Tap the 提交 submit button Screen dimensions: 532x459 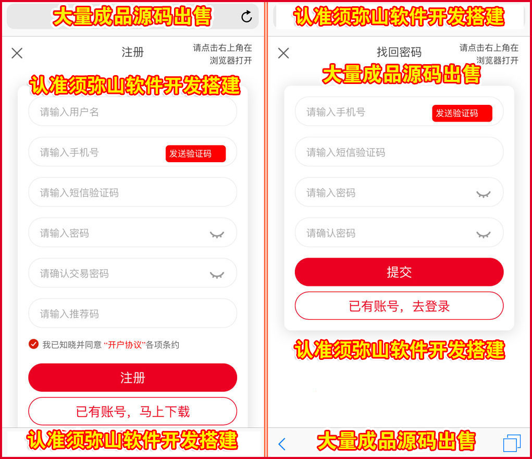pos(399,272)
